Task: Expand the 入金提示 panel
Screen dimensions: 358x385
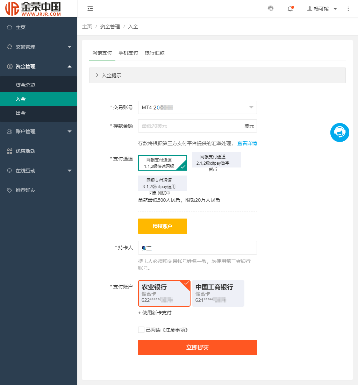Action: coord(217,76)
